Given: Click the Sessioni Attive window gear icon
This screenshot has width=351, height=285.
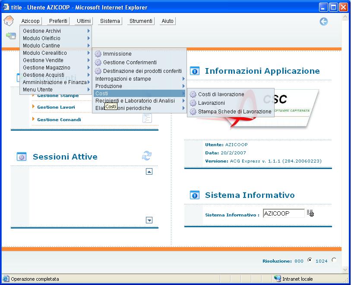Looking at the screenshot, I should [22, 157].
